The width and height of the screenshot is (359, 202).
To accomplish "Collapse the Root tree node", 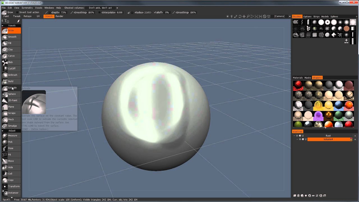I will point(294,136).
